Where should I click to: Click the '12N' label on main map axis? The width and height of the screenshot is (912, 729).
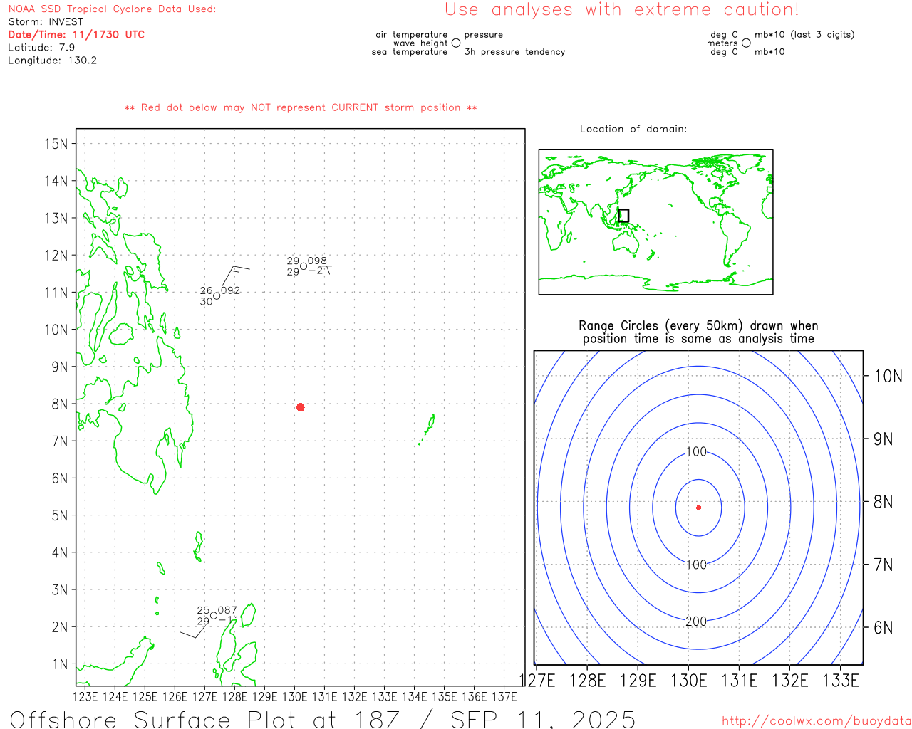coord(56,256)
